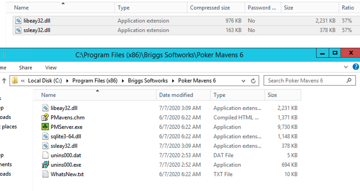Click the unins000.dat file icon
360x191 pixels.
[45, 155]
